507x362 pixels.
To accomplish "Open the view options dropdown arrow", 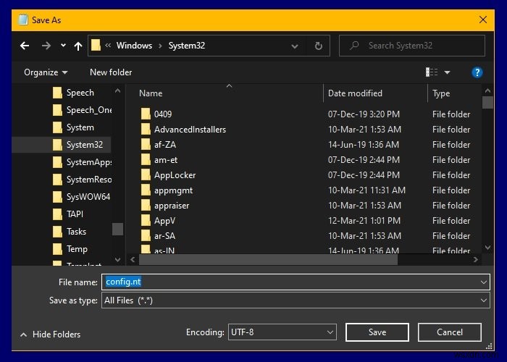I will point(447,72).
